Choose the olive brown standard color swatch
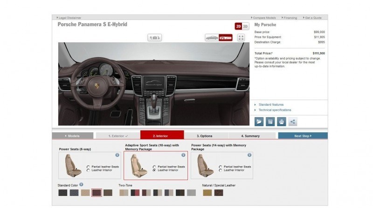The image size is (373, 208). (x=108, y=193)
